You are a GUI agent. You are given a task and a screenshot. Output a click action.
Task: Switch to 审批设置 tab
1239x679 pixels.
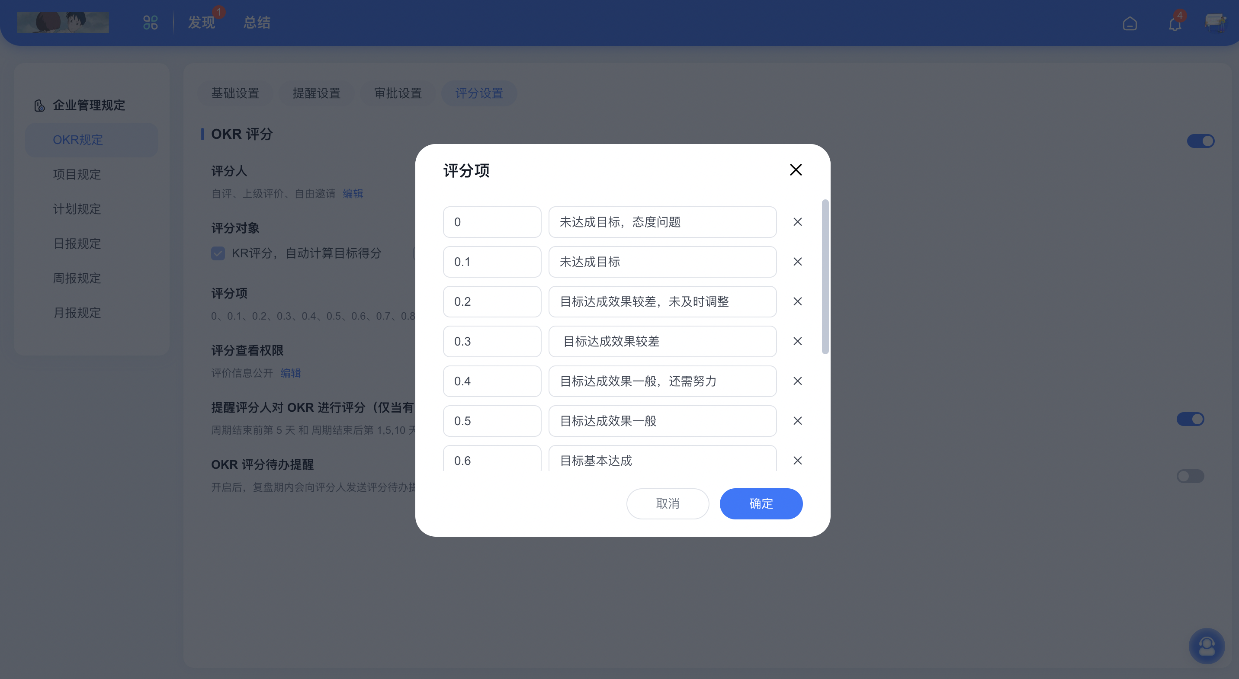pyautogui.click(x=398, y=93)
